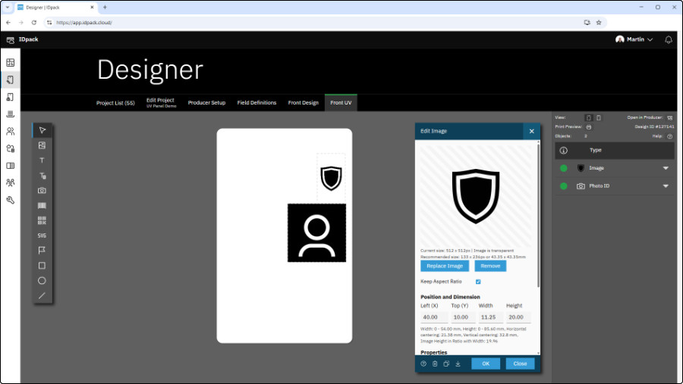Switch to the Front Design tab

pyautogui.click(x=303, y=102)
